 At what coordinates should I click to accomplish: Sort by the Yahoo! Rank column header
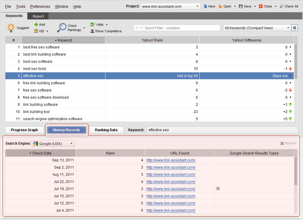click(152, 40)
